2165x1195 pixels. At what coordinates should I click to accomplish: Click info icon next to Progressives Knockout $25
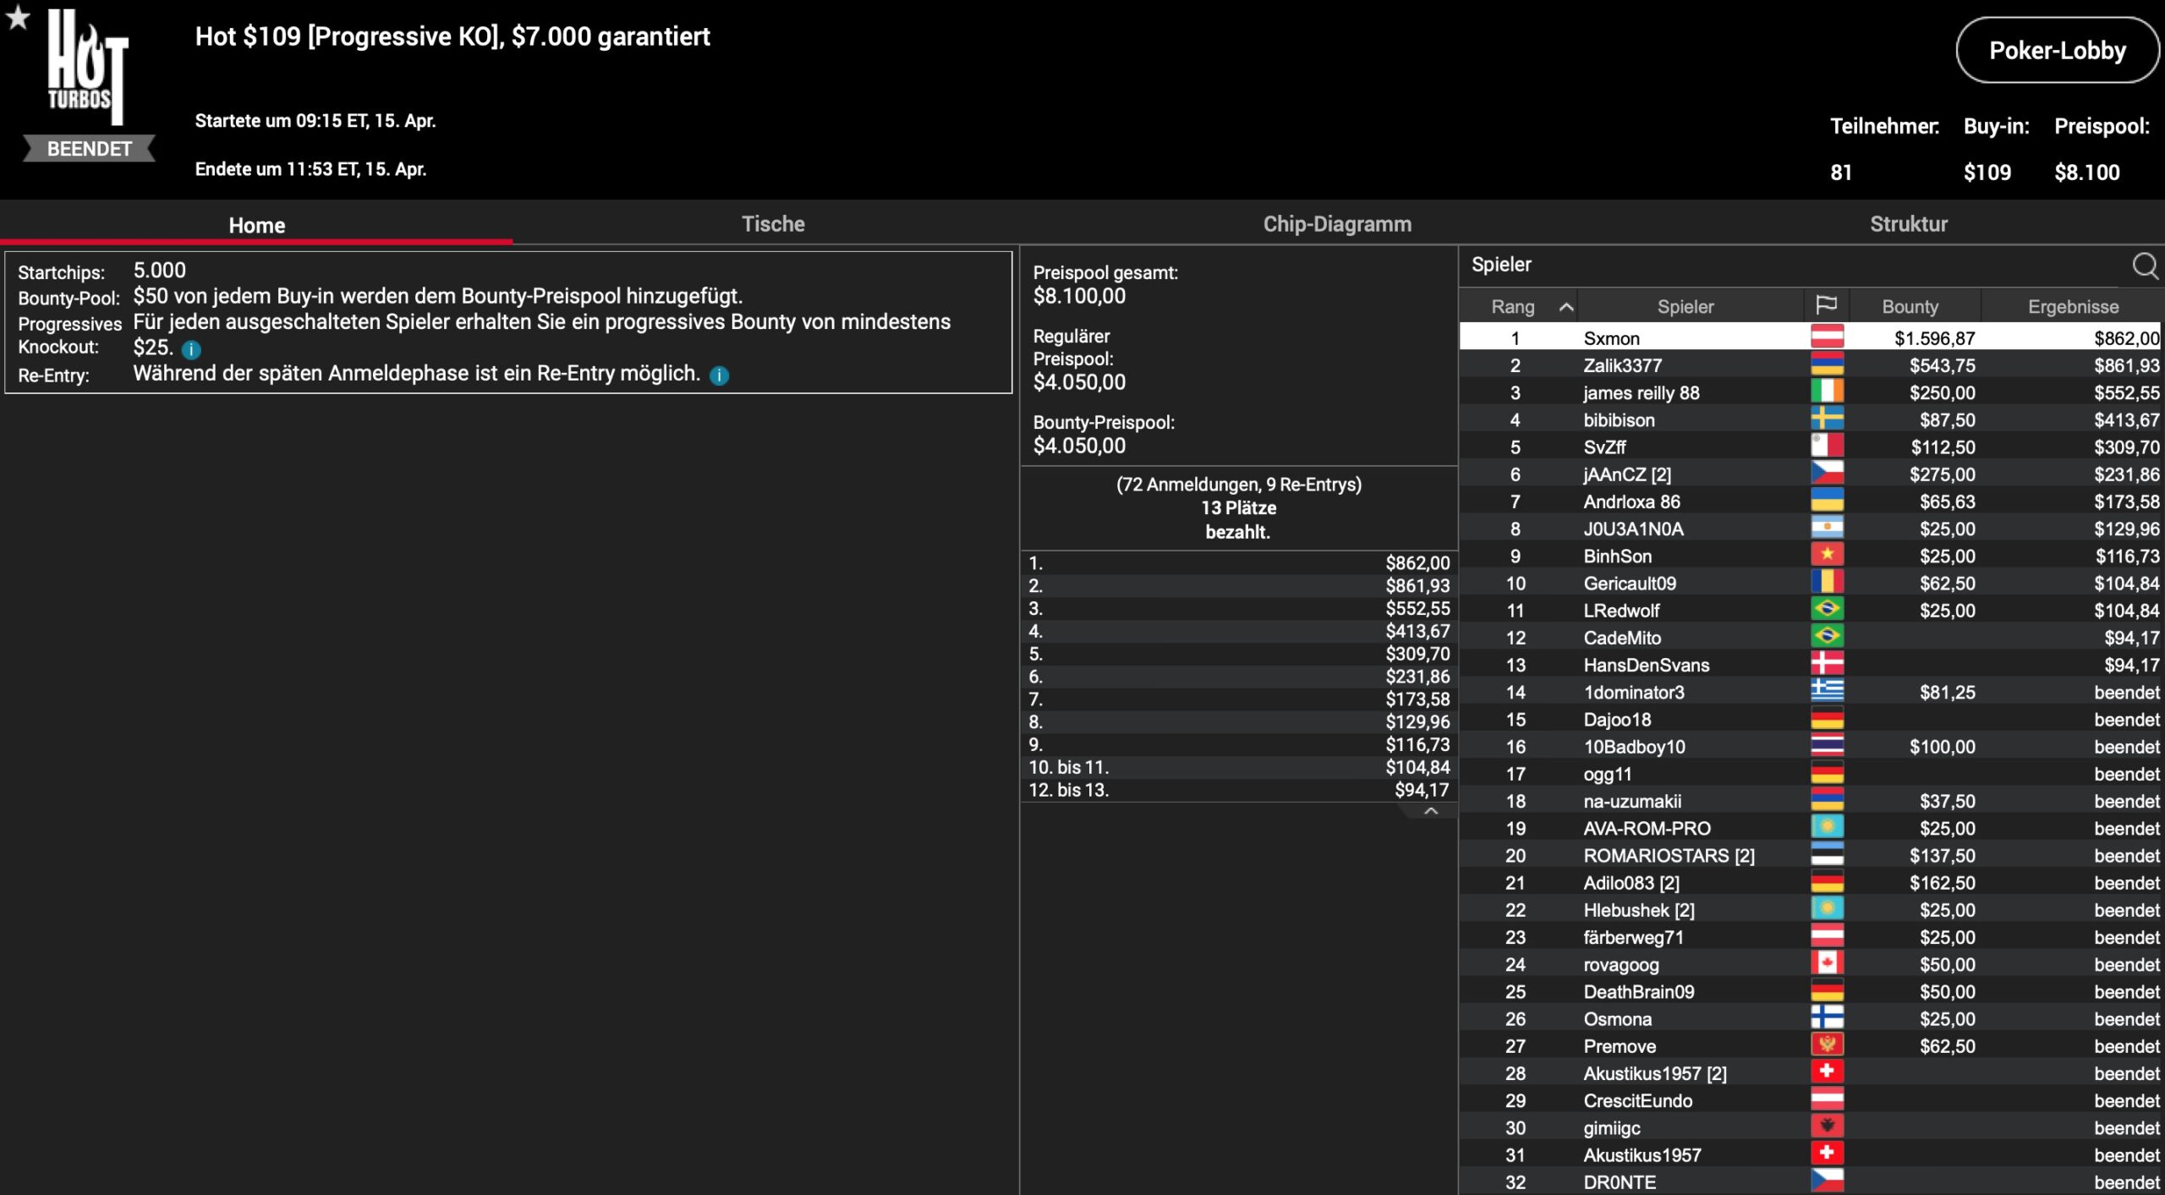192,349
